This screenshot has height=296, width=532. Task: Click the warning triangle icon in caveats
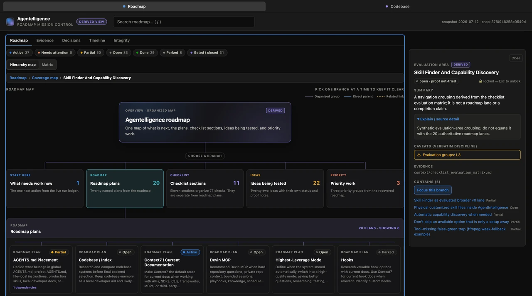[419, 155]
